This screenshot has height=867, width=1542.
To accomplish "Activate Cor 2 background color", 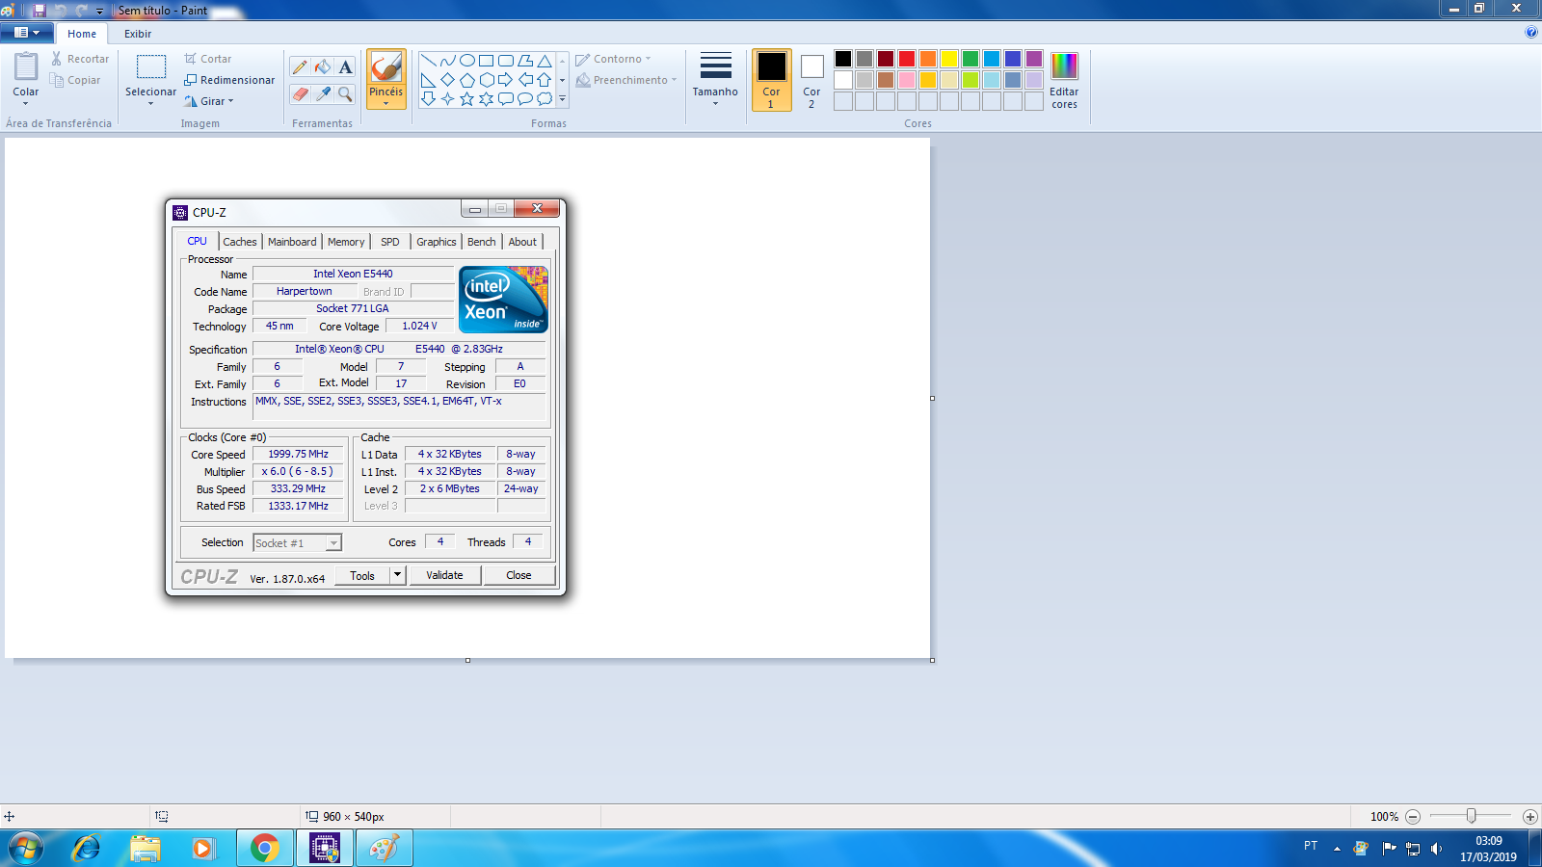I will (811, 80).
